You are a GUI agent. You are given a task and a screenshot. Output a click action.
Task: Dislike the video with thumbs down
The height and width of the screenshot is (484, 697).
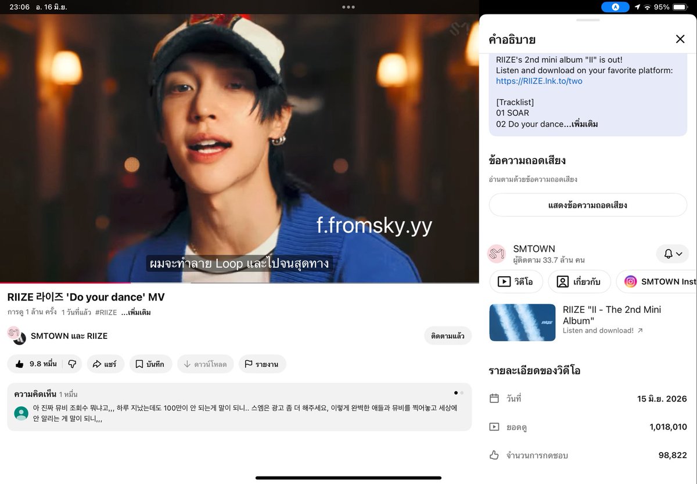(x=72, y=364)
